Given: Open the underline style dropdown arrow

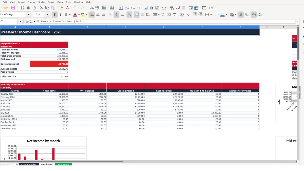Looking at the screenshot, I should coord(70,15).
